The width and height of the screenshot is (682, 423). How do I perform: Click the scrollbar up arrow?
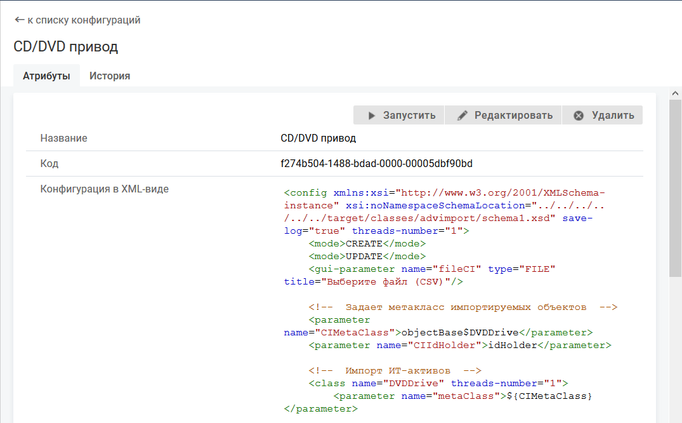click(675, 93)
